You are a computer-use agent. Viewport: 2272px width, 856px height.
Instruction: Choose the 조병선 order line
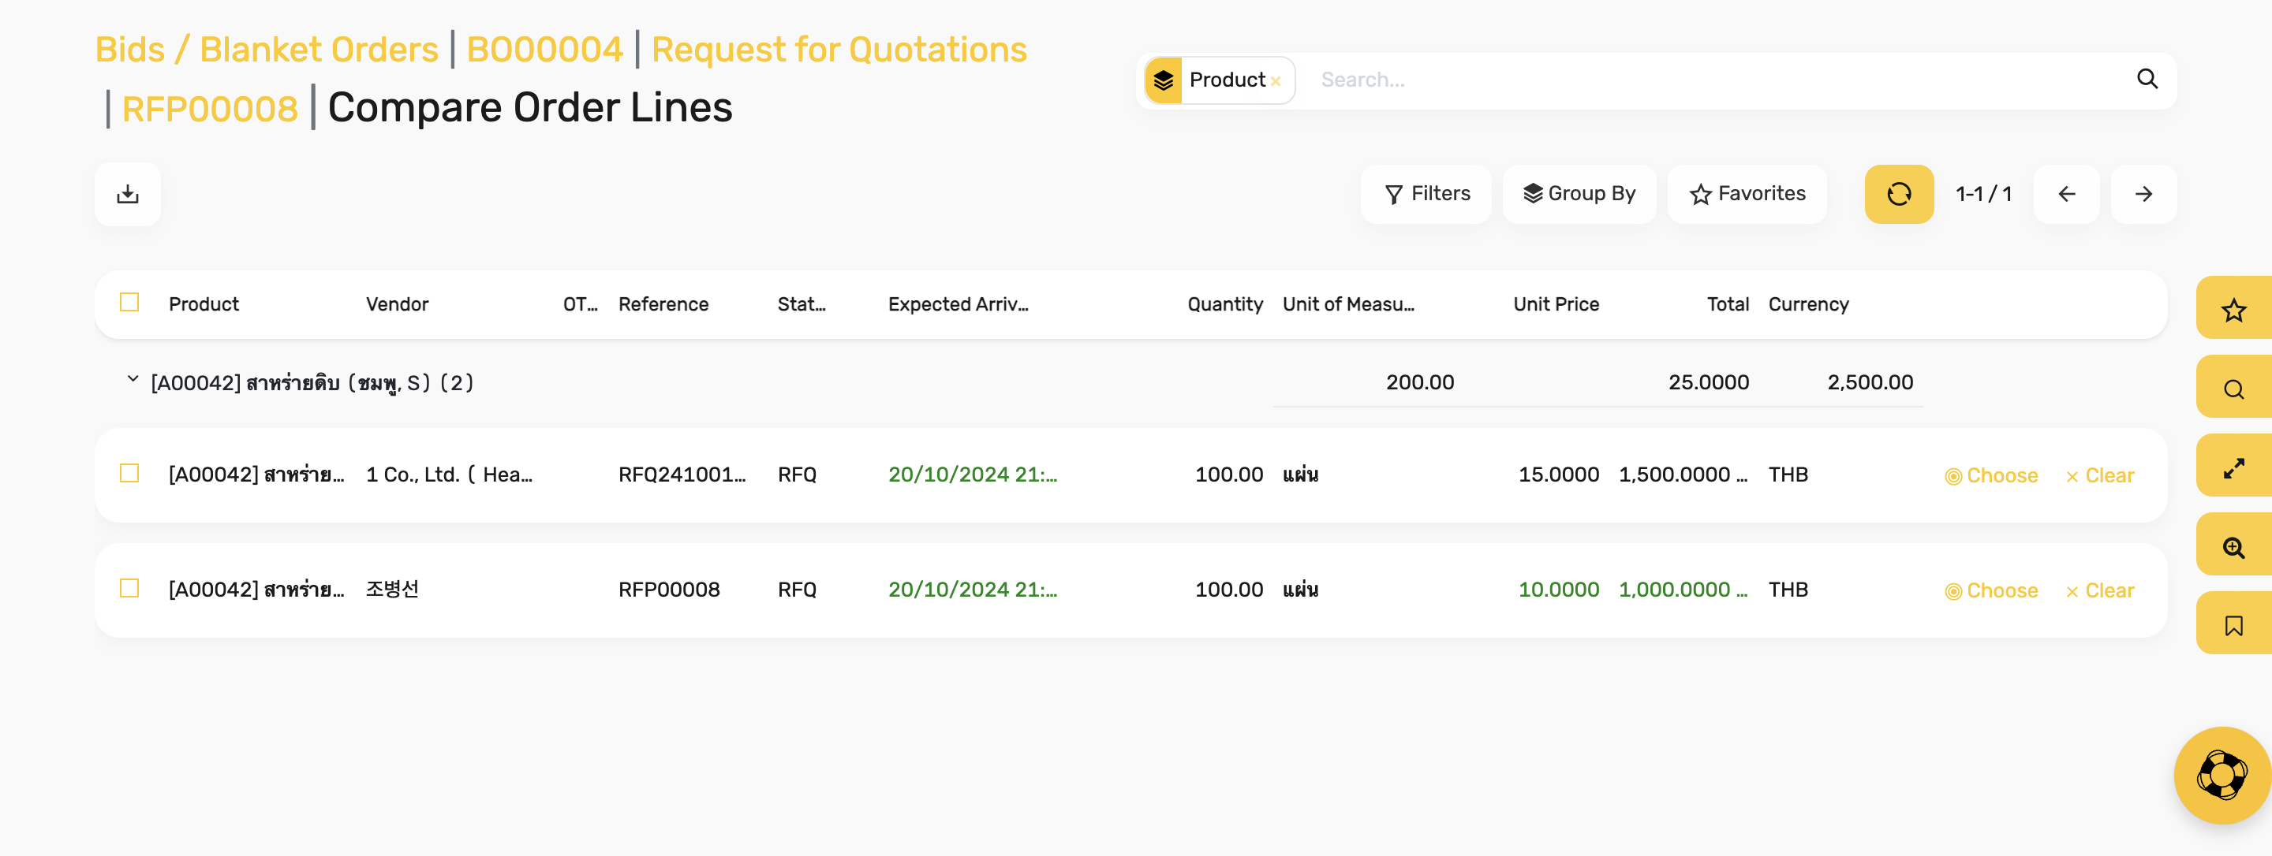(x=1991, y=590)
